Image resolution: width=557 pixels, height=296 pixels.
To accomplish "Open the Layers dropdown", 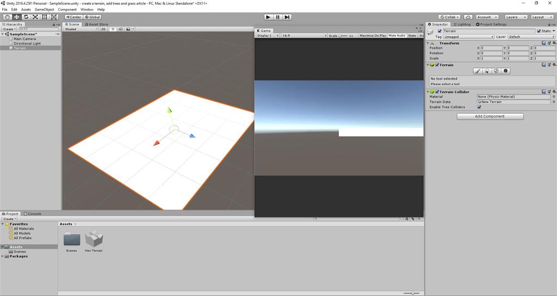I will coord(516,17).
